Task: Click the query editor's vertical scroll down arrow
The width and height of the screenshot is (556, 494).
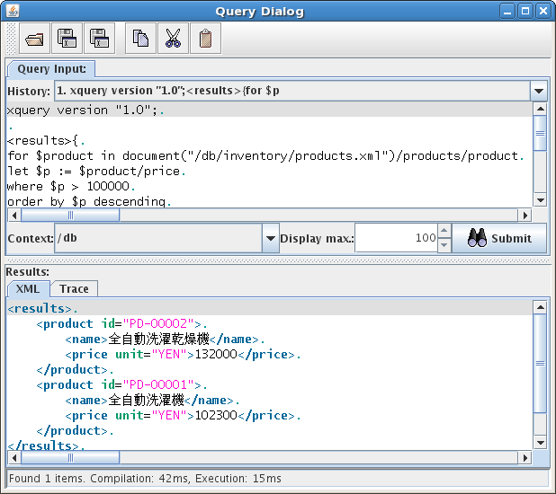Action: (540, 200)
